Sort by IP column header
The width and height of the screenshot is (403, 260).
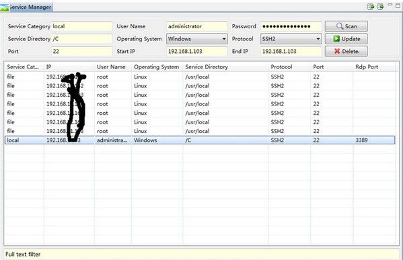tap(69, 67)
